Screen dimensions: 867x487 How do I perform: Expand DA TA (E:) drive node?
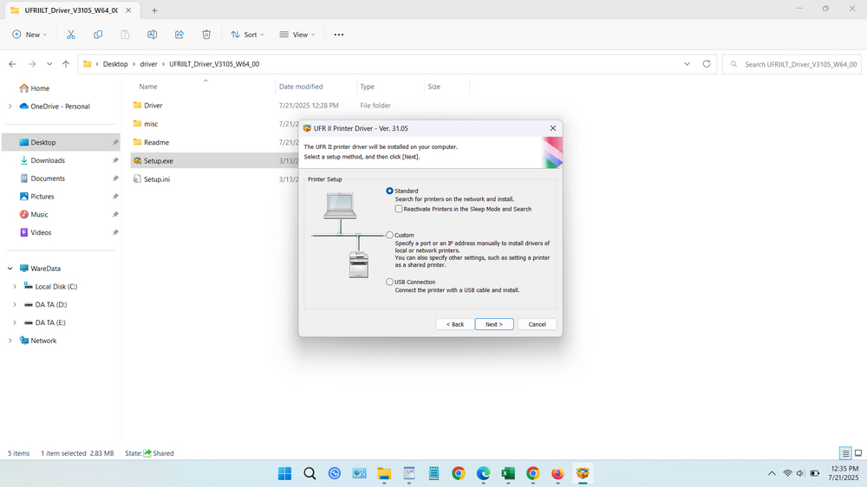click(x=15, y=323)
